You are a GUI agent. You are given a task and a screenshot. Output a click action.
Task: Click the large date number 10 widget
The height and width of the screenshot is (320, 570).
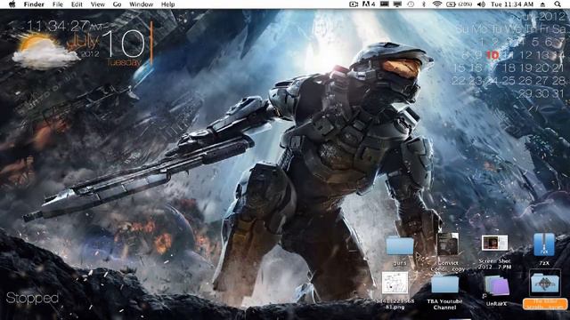(x=123, y=44)
